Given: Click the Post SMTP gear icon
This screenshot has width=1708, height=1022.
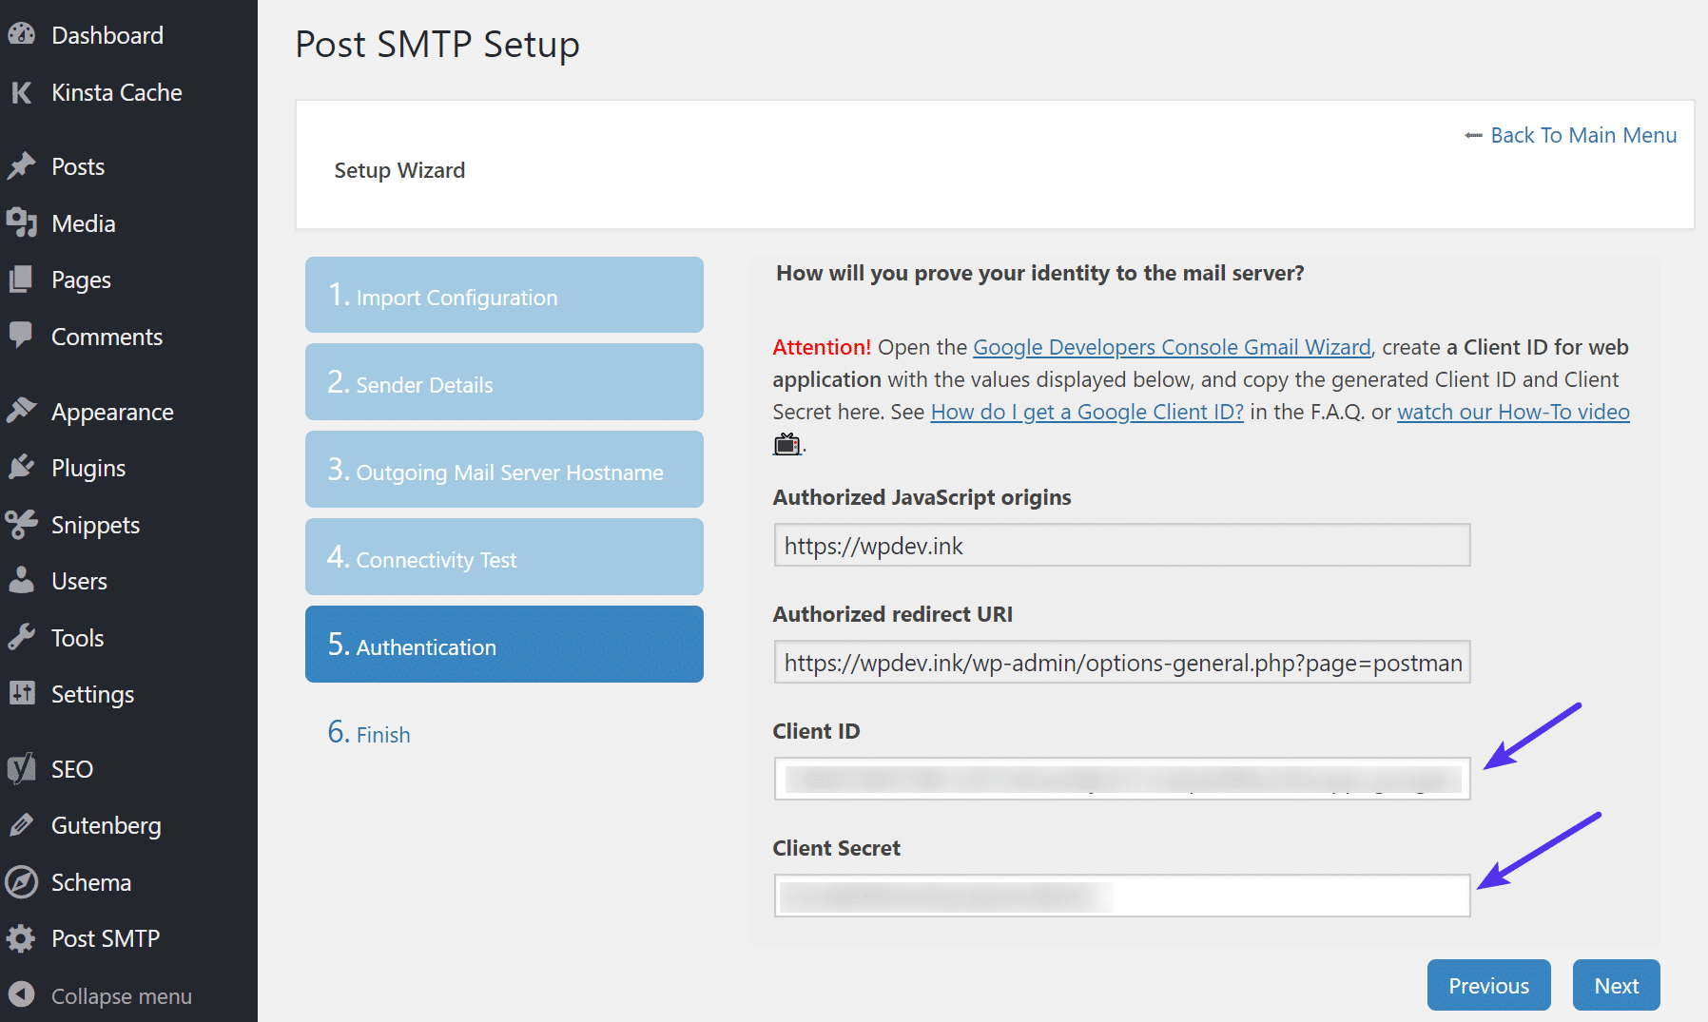Looking at the screenshot, I should 23,938.
